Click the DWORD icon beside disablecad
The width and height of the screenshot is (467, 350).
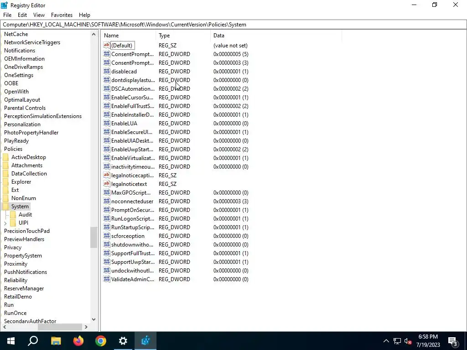pyautogui.click(x=107, y=71)
